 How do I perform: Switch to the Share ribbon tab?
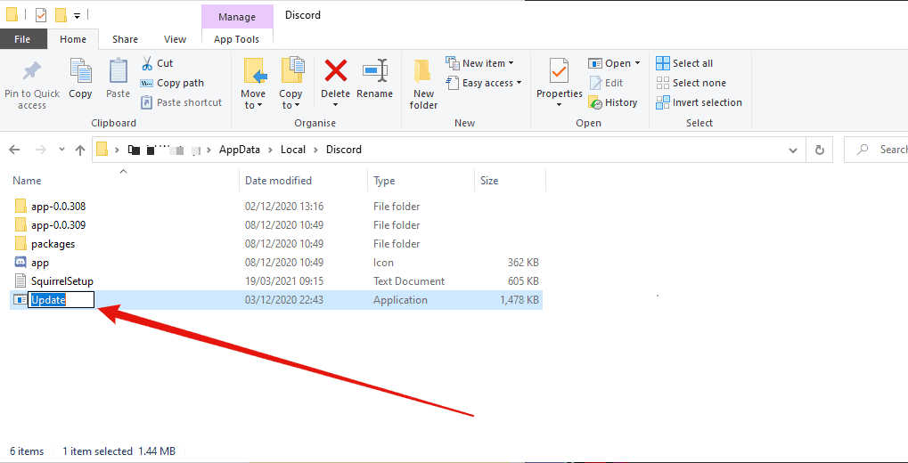[125, 39]
